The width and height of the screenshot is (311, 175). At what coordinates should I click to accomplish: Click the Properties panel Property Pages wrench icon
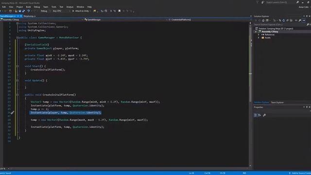point(264,115)
